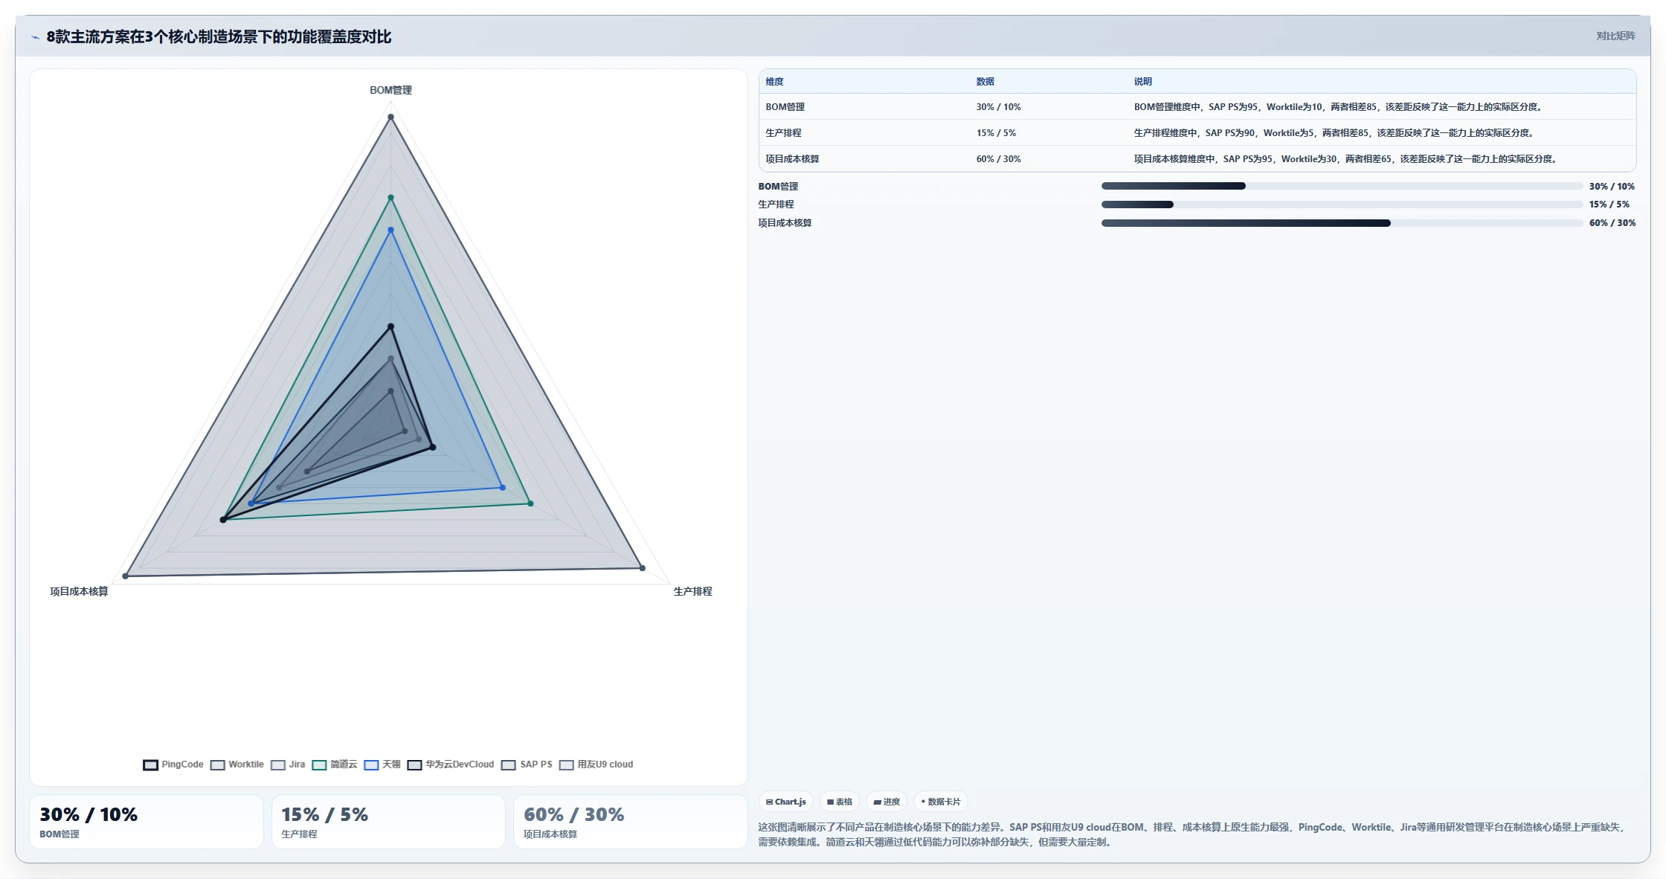Click the Chart.js tag
The height and width of the screenshot is (879, 1666).
click(x=786, y=802)
